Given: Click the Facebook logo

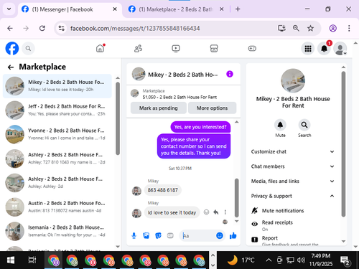Looking at the screenshot, I should click(x=12, y=49).
